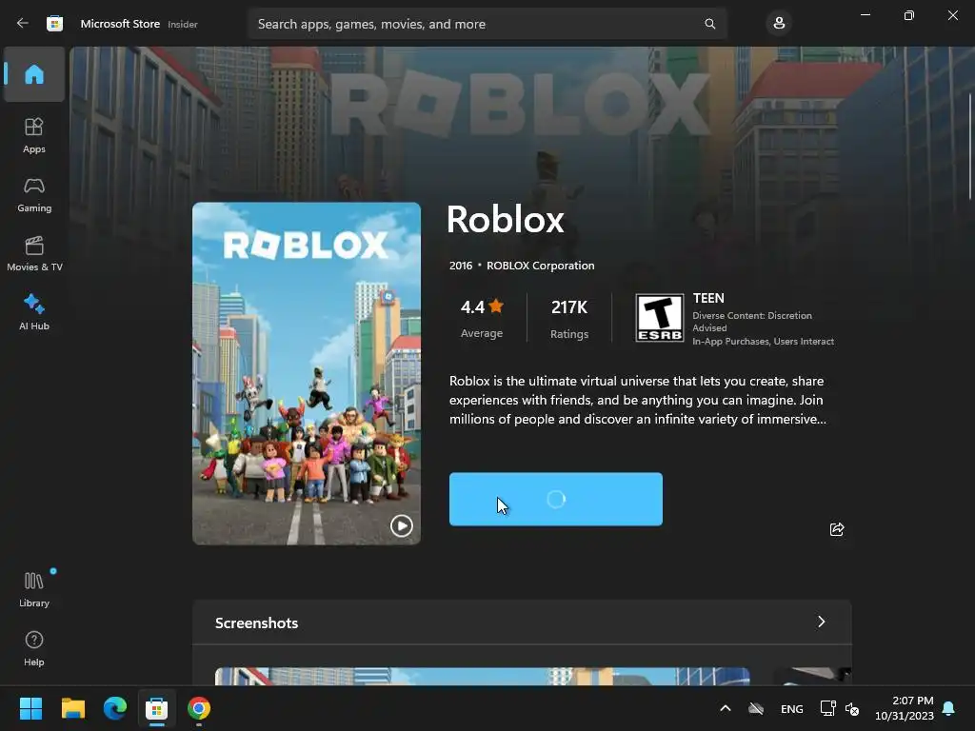Play the Roblox trailer video
The width and height of the screenshot is (975, 731).
coord(401,525)
